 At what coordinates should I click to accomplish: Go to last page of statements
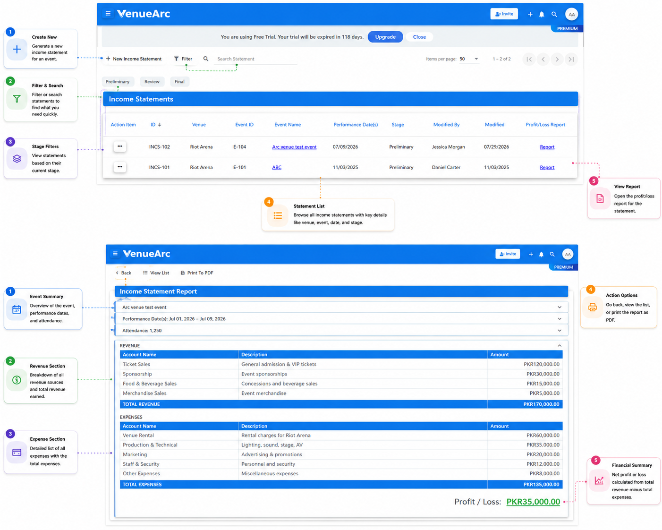(571, 59)
